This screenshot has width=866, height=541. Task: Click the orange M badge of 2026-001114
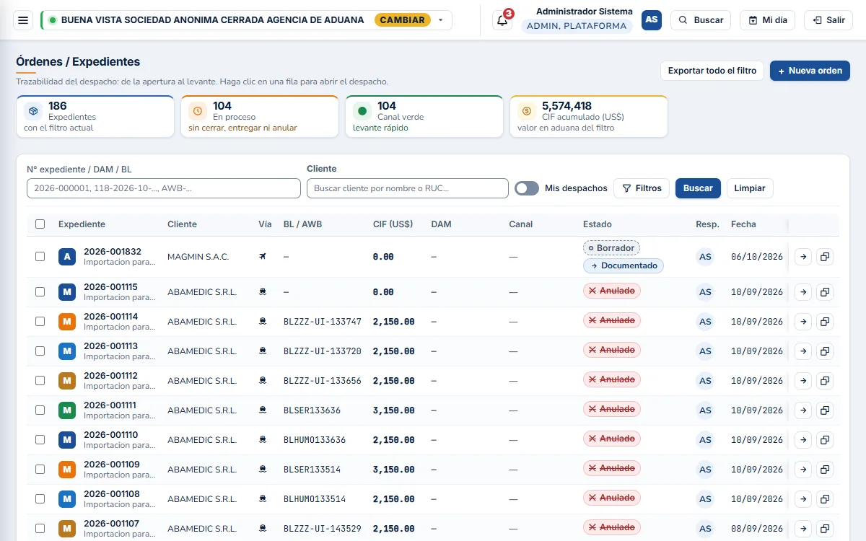(x=67, y=322)
